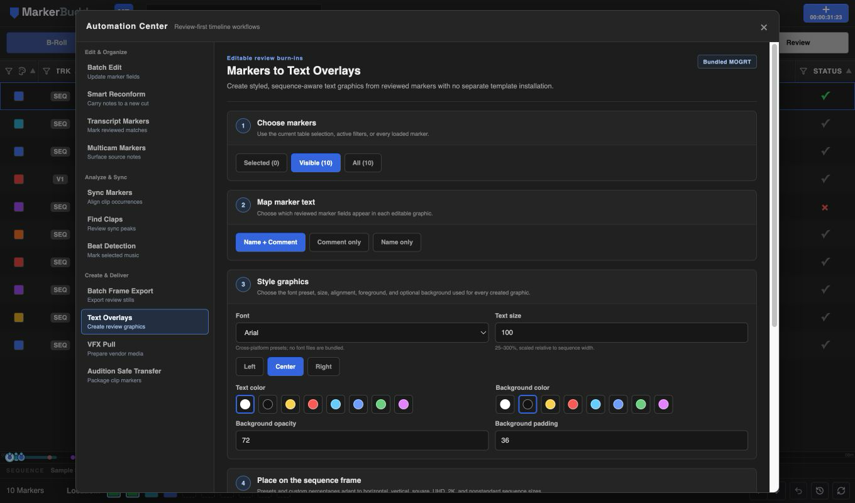Viewport: 855px width, 503px height.
Task: Open Batch Edit in the sidebar
Action: [145, 72]
